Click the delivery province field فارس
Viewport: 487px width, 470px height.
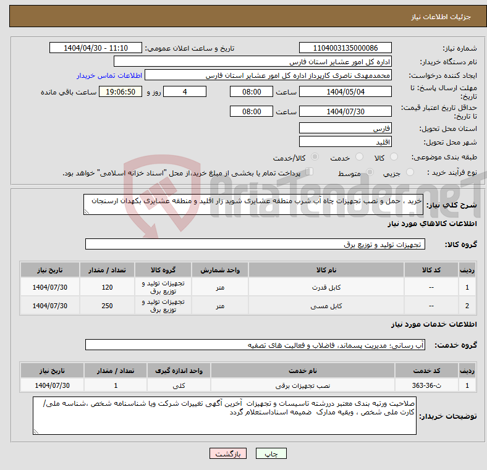[x=345, y=128]
